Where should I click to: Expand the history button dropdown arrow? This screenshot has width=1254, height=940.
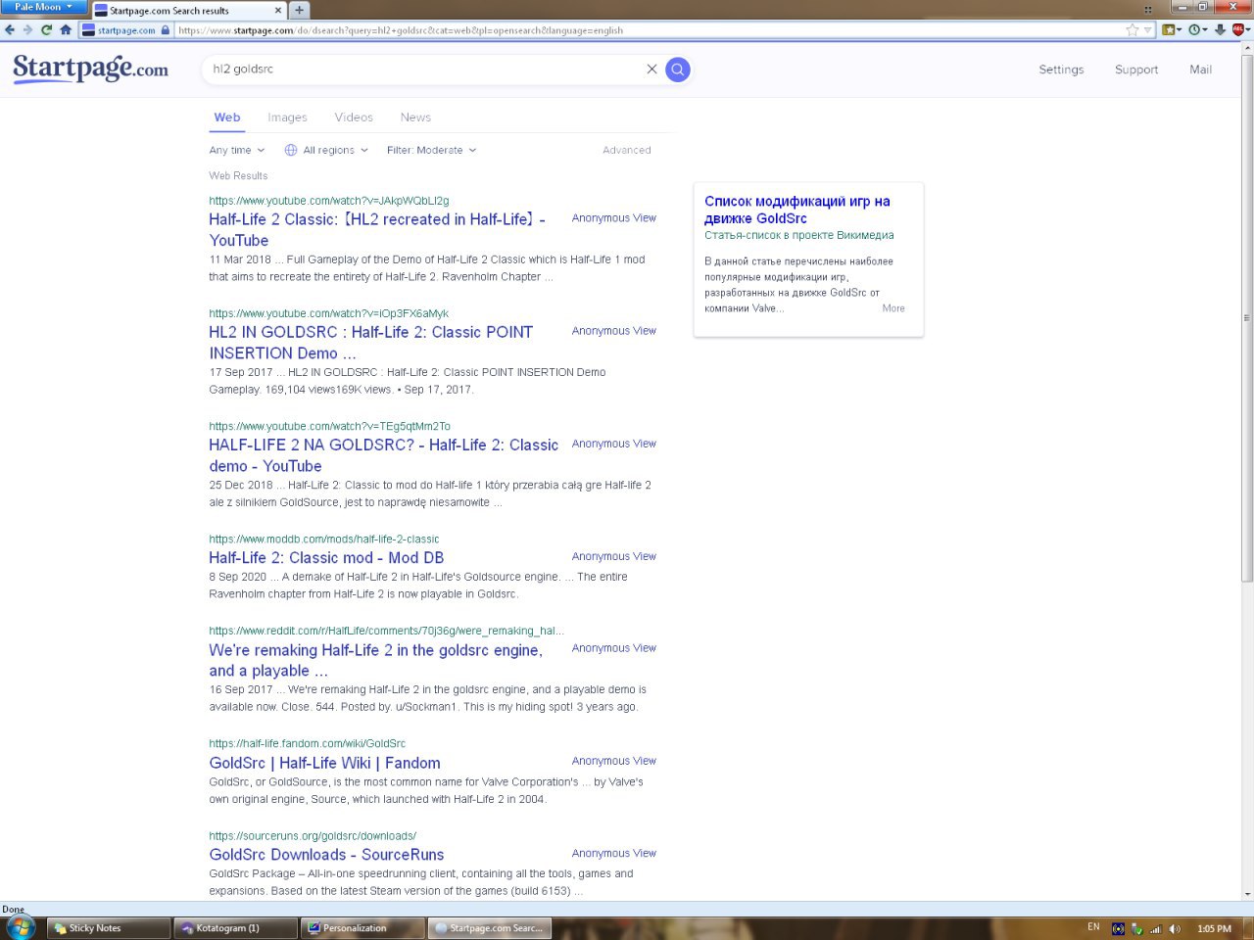tap(1205, 30)
